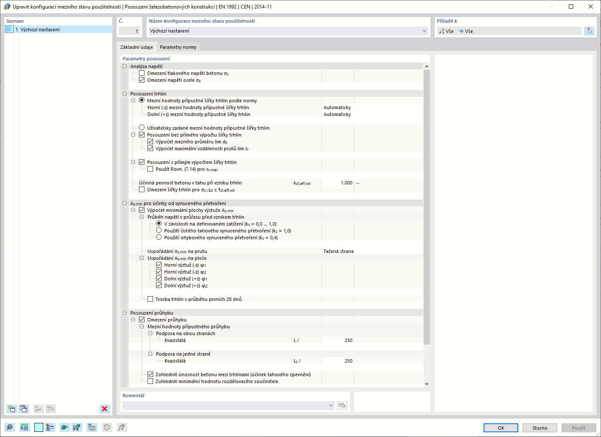Click Tažená strana value for As,min na prutu

[339, 251]
